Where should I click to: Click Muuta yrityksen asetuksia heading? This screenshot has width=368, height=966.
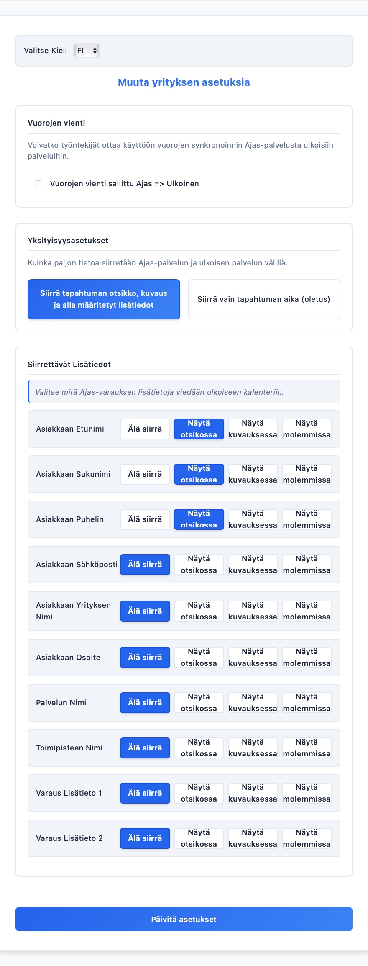coord(184,82)
